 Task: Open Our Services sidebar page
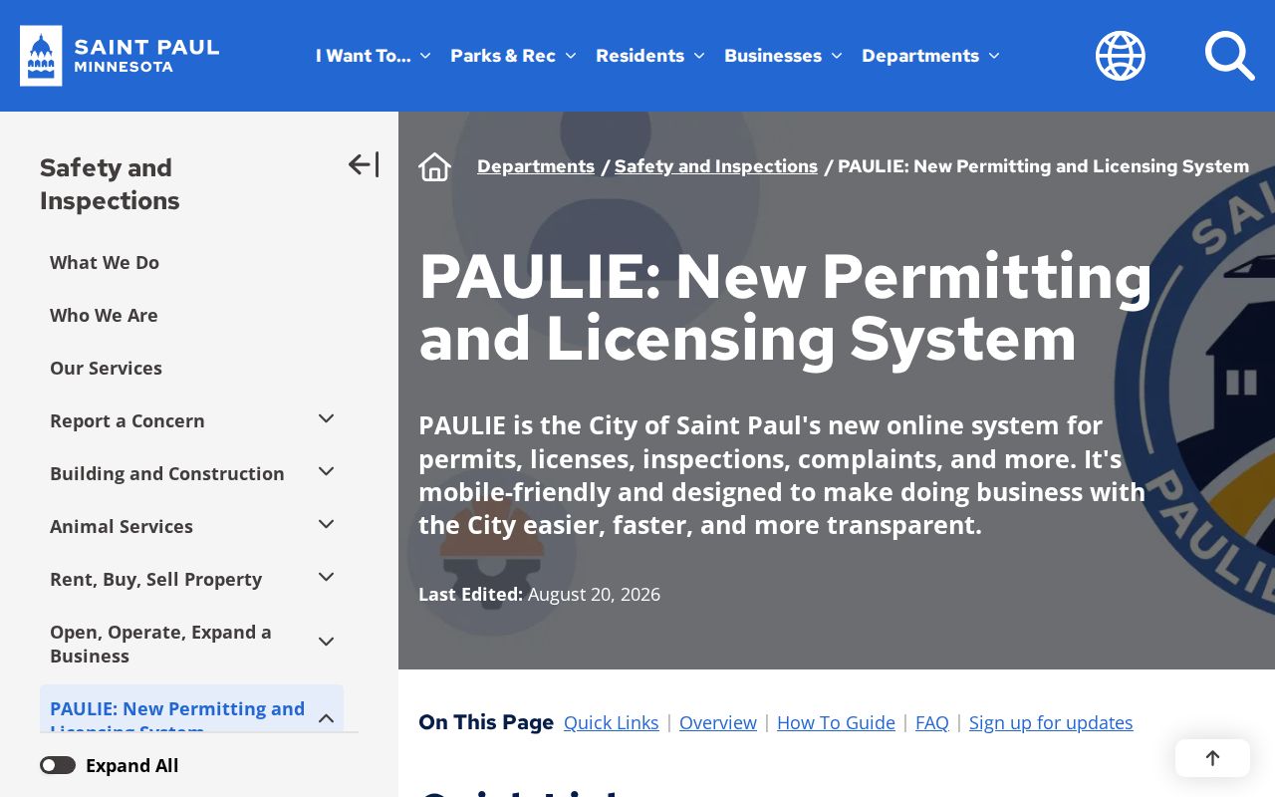(106, 368)
